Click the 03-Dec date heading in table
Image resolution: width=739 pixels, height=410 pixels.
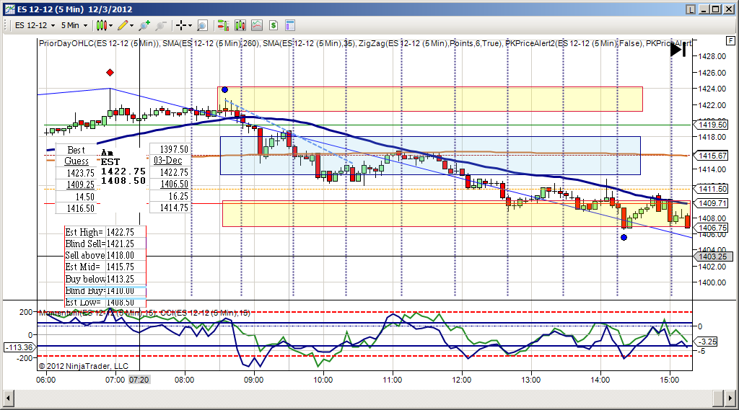pos(167,160)
